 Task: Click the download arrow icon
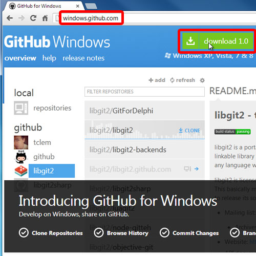[x=190, y=41]
